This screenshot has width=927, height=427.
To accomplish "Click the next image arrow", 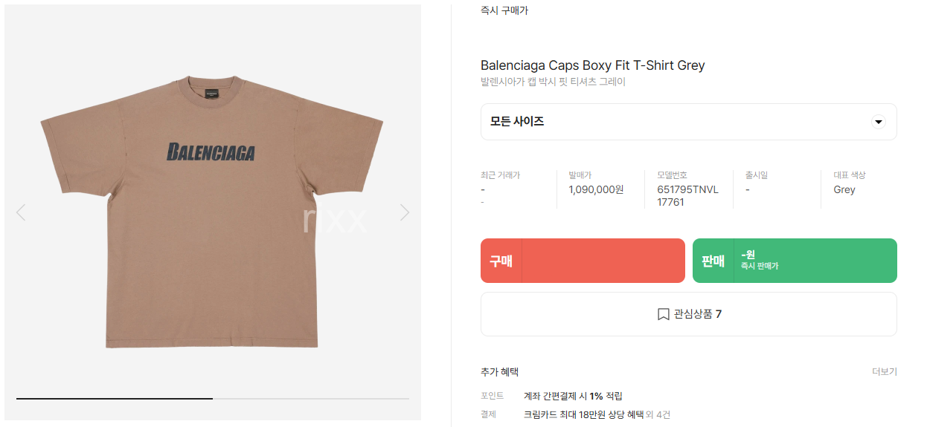I will tap(404, 213).
